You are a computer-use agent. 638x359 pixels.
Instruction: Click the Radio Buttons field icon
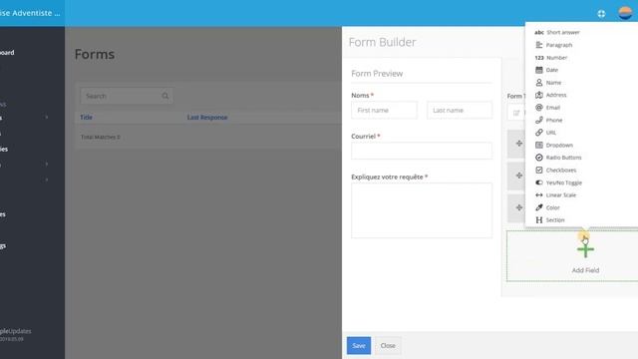tap(539, 158)
